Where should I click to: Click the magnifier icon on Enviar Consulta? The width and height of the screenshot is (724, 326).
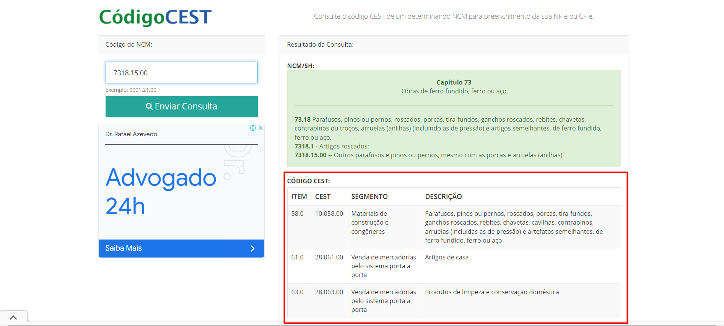[149, 106]
